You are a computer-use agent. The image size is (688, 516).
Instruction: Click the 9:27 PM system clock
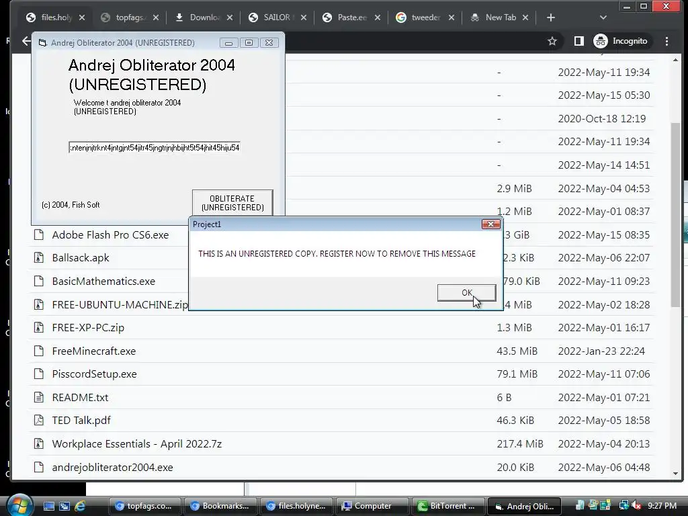click(662, 506)
